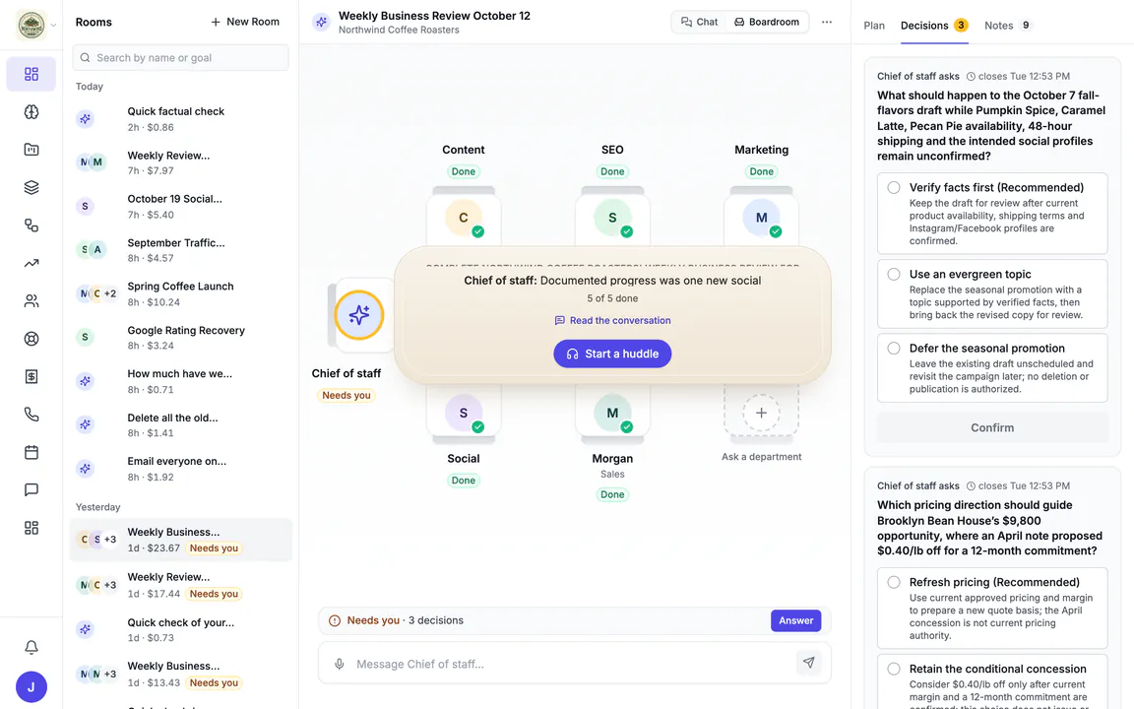Screen dimensions: 1134x709
Task: Open the notifications bell icon
Action: [31, 647]
